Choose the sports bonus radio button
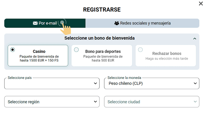 (76, 50)
